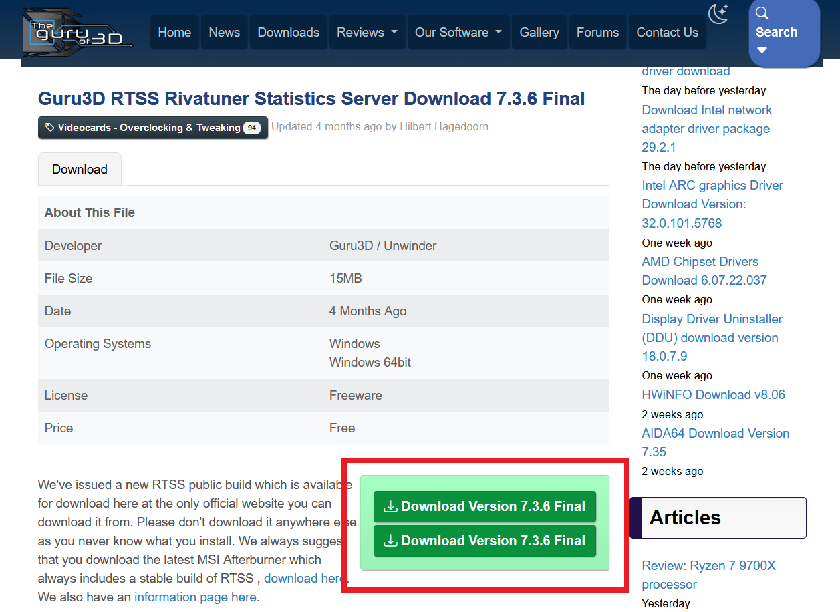Viewport: 840px width, 612px height.
Task: Click the first Download Version 7.3.6 Final button
Action: [x=484, y=506]
